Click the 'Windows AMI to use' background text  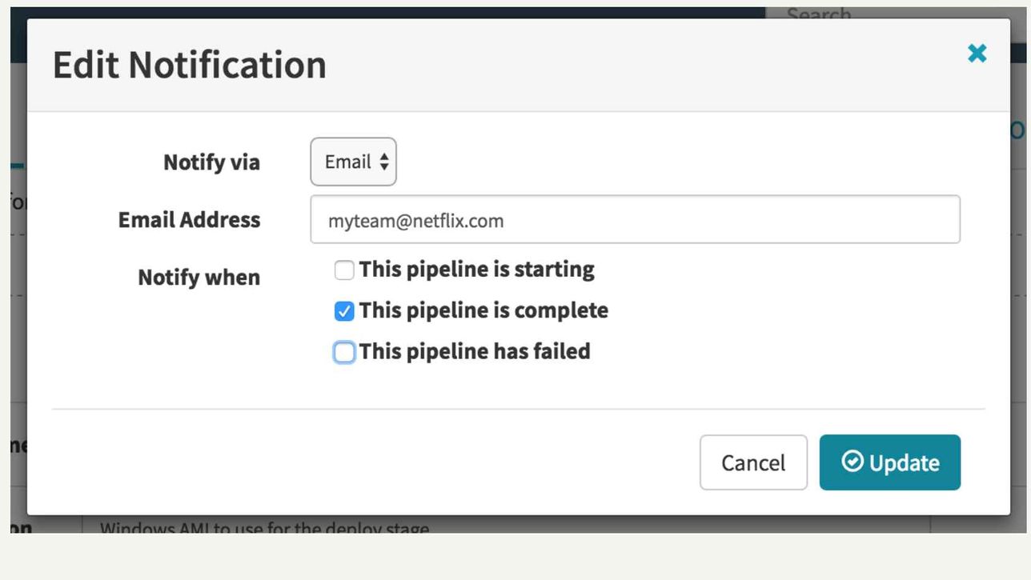(264, 526)
